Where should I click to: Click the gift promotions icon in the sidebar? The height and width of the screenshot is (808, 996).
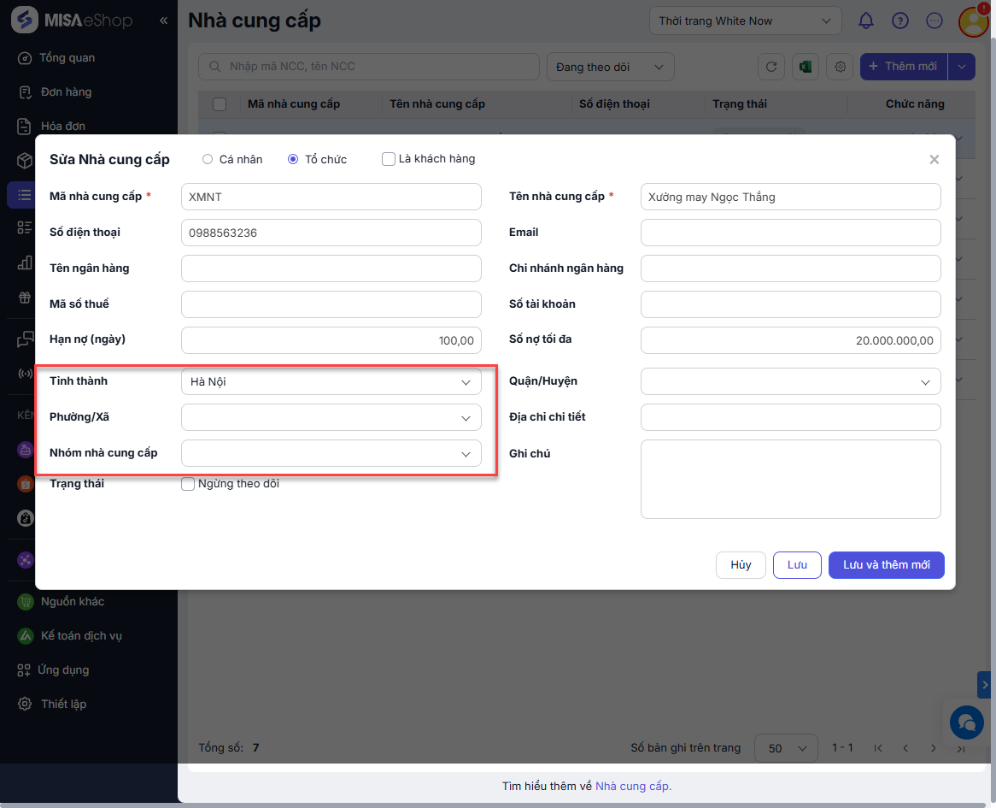pos(25,297)
